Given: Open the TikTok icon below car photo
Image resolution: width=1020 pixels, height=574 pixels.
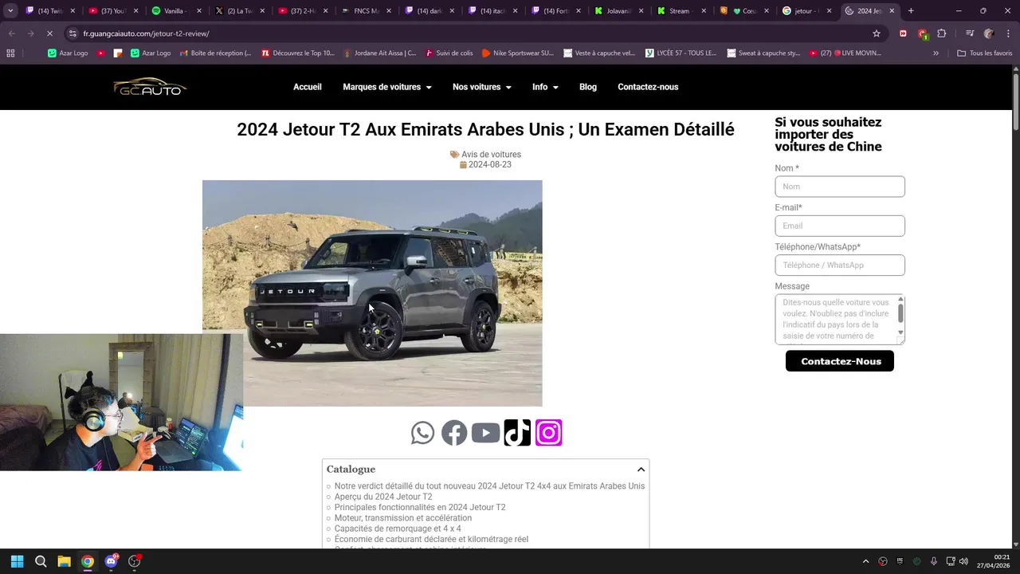Looking at the screenshot, I should tap(517, 433).
